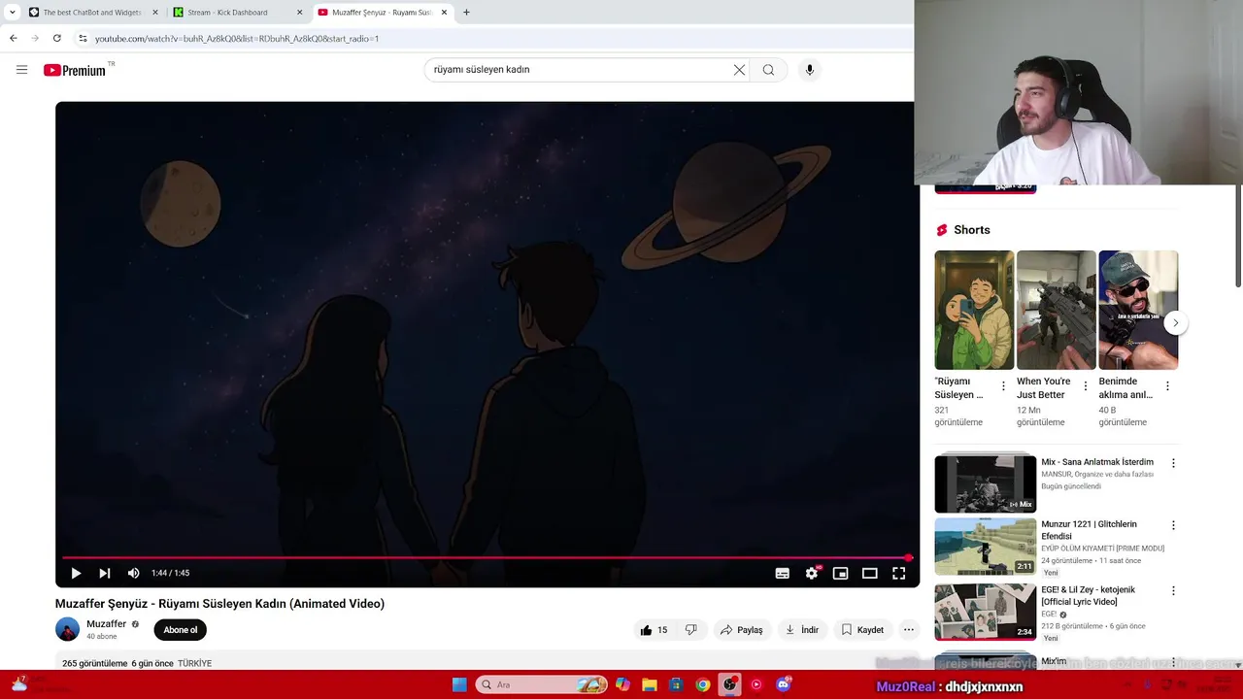Click the red video progress bar
Screen dimensions: 1243x699
(x=486, y=557)
